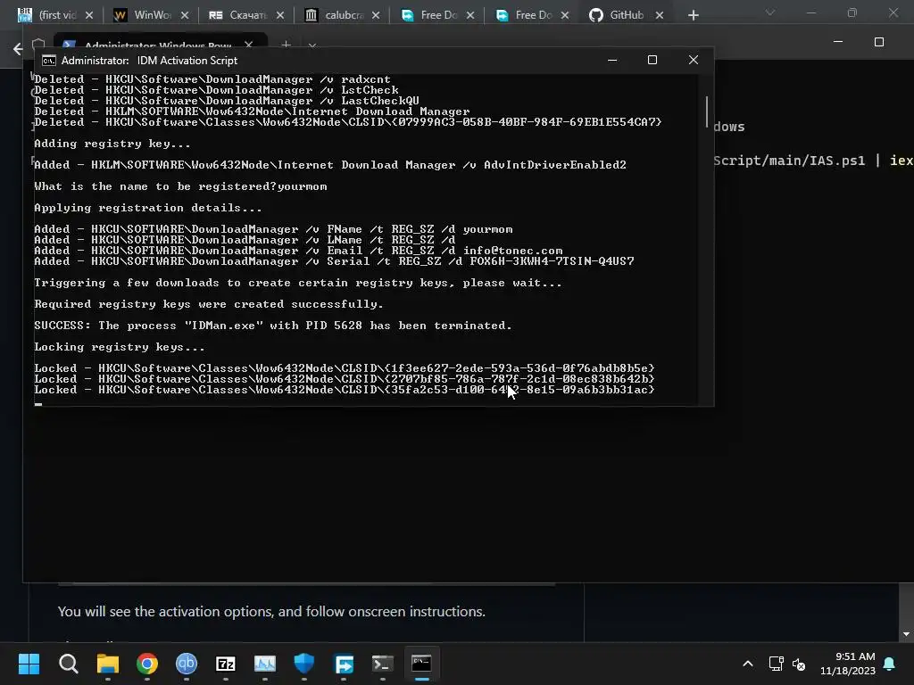Minimize the IDM Activation Script window

coord(612,60)
